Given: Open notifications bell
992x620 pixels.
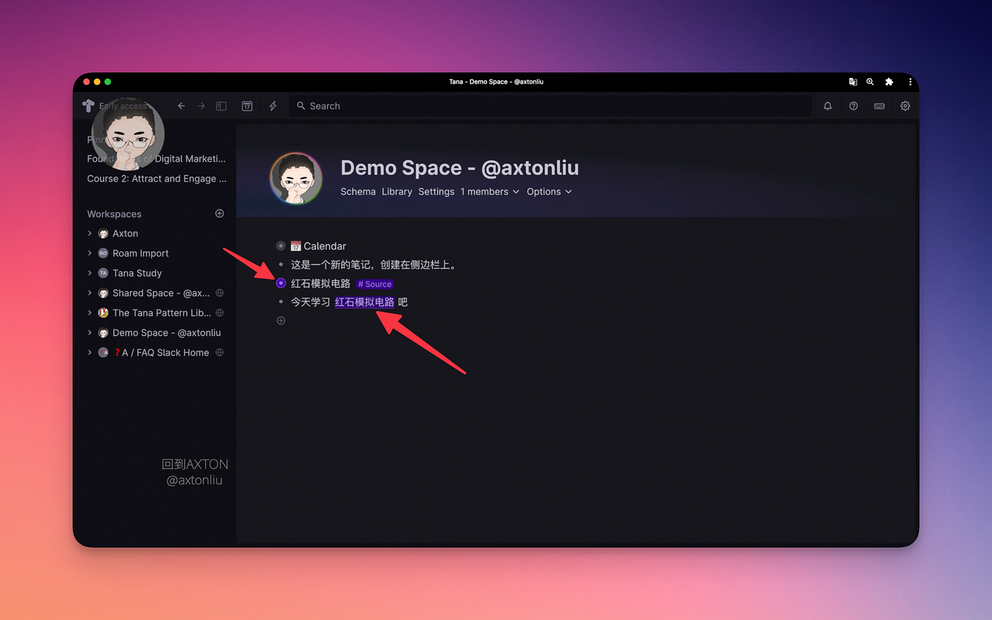Looking at the screenshot, I should click(828, 106).
